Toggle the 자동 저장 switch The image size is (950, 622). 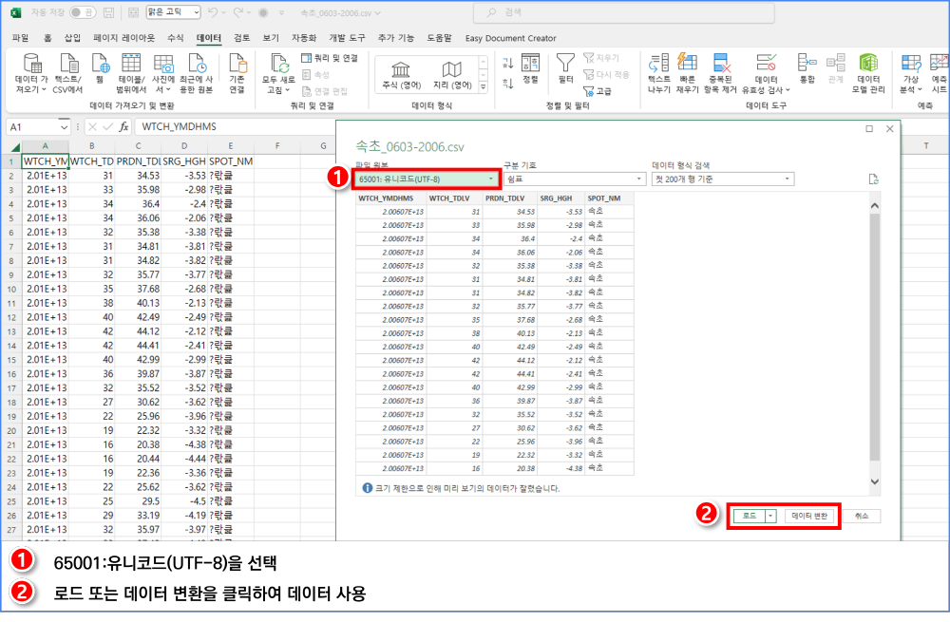point(82,13)
